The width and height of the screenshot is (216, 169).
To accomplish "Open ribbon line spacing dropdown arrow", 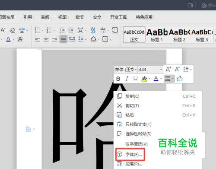I will pyautogui.click(x=86, y=39).
